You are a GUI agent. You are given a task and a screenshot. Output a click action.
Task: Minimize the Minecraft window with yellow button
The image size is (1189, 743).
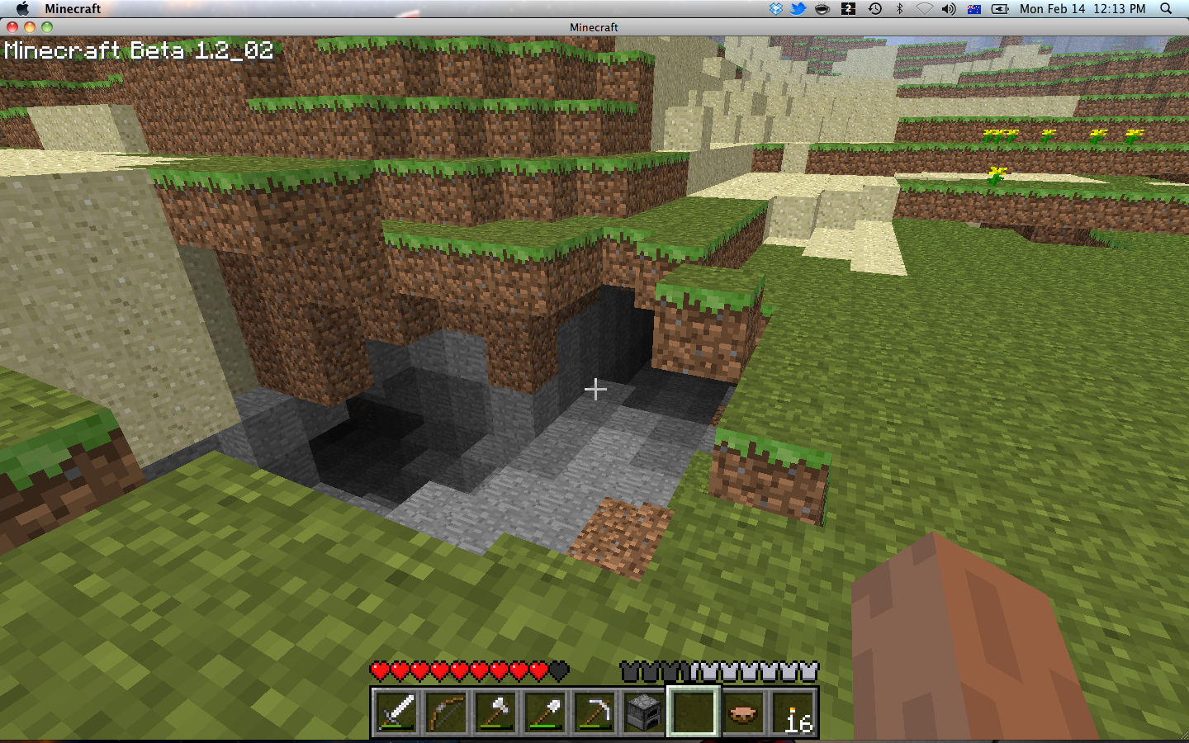pyautogui.click(x=30, y=26)
